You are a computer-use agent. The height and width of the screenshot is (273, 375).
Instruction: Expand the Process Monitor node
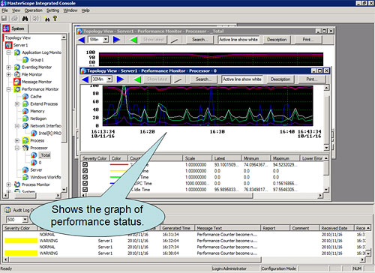pos(9,184)
